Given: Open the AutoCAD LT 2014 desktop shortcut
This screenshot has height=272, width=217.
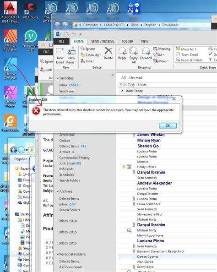Looking at the screenshot, I should [10, 12].
